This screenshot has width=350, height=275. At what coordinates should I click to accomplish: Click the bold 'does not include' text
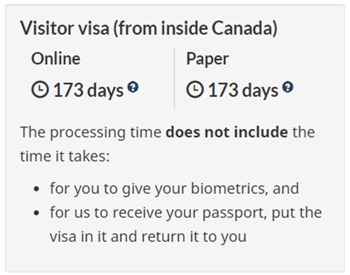(x=227, y=132)
